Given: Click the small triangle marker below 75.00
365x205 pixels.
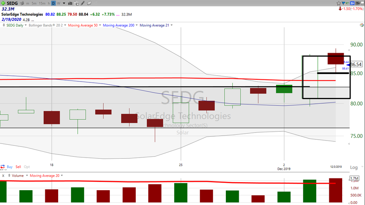Looking at the screenshot, I should point(349,144).
